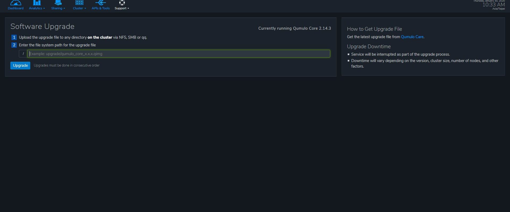510x212 pixels.
Task: Click the Cluster nodes icon
Action: [x=79, y=3]
